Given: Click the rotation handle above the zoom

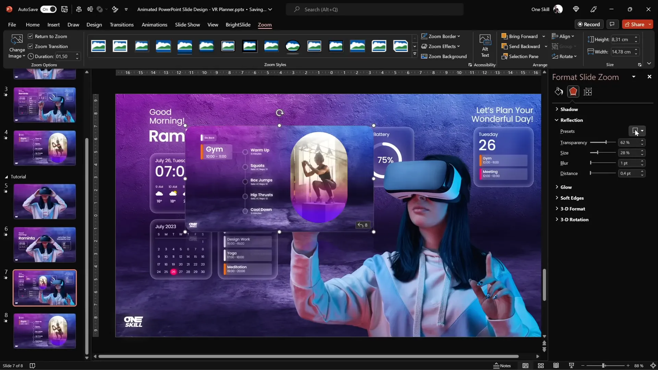Looking at the screenshot, I should [280, 113].
